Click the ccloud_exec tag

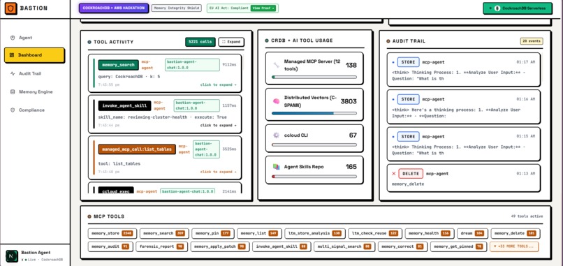click(x=116, y=191)
